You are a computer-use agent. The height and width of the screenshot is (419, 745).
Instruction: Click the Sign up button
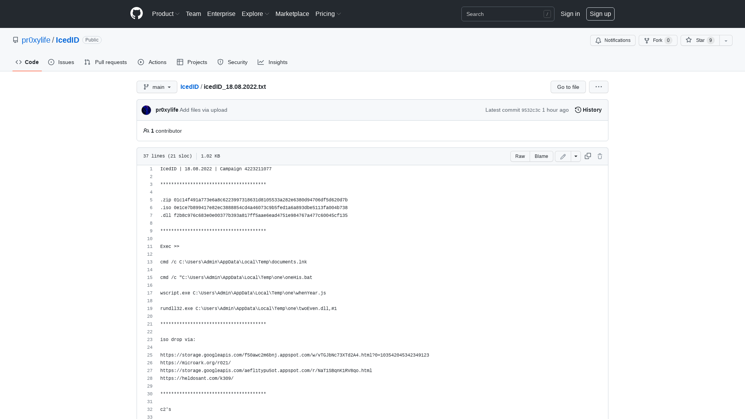[600, 14]
